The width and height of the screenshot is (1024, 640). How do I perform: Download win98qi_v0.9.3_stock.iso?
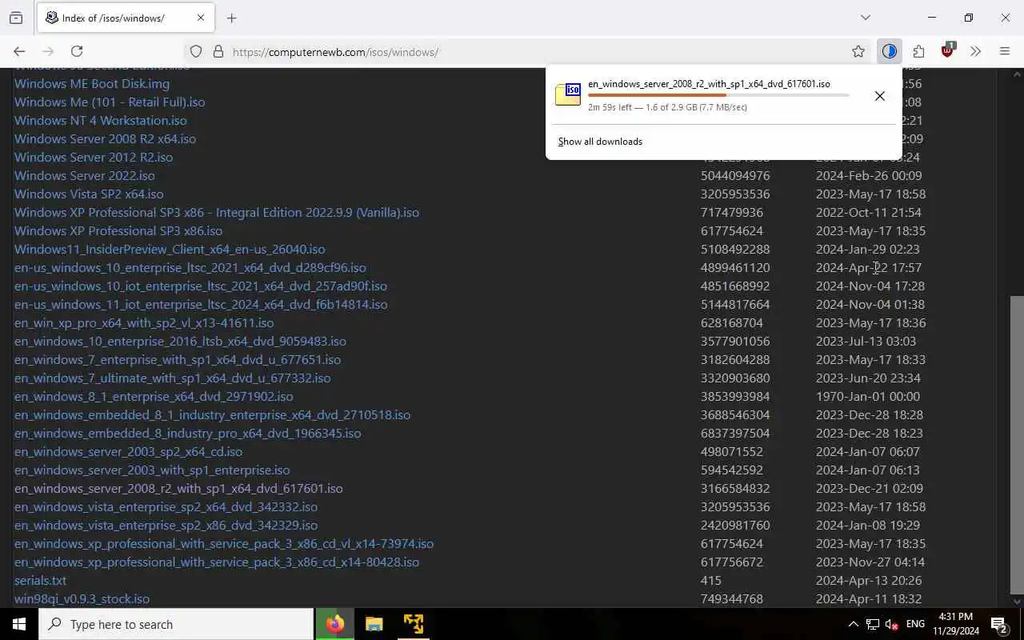pos(82,598)
